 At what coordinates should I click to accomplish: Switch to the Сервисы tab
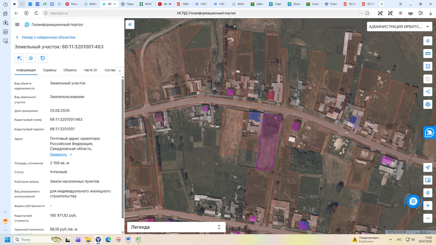coord(50,70)
